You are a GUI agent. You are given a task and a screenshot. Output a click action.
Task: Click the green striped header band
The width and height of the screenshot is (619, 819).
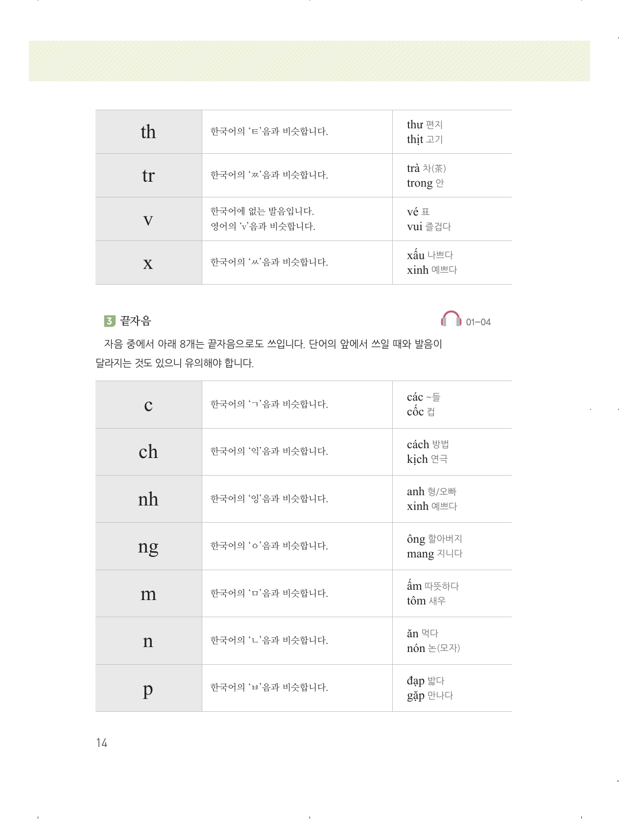[x=309, y=61]
